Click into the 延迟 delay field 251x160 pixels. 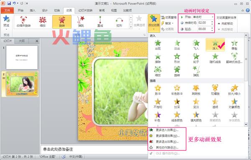coord(204,29)
